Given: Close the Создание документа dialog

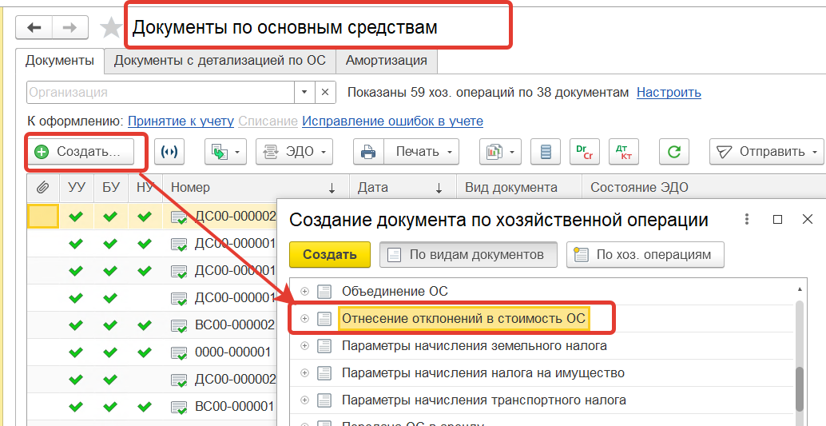Looking at the screenshot, I should [x=807, y=219].
